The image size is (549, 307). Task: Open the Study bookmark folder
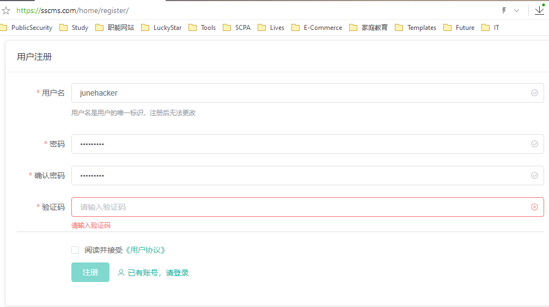[74, 28]
